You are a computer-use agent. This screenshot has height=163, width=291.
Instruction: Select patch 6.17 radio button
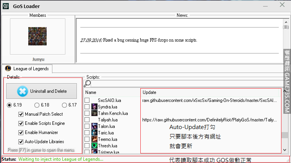[x=64, y=105]
